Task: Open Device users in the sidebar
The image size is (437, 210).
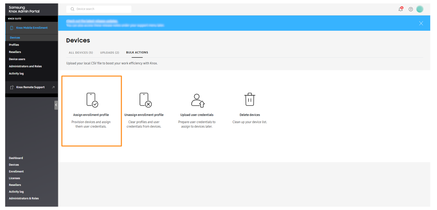Action: point(17,59)
